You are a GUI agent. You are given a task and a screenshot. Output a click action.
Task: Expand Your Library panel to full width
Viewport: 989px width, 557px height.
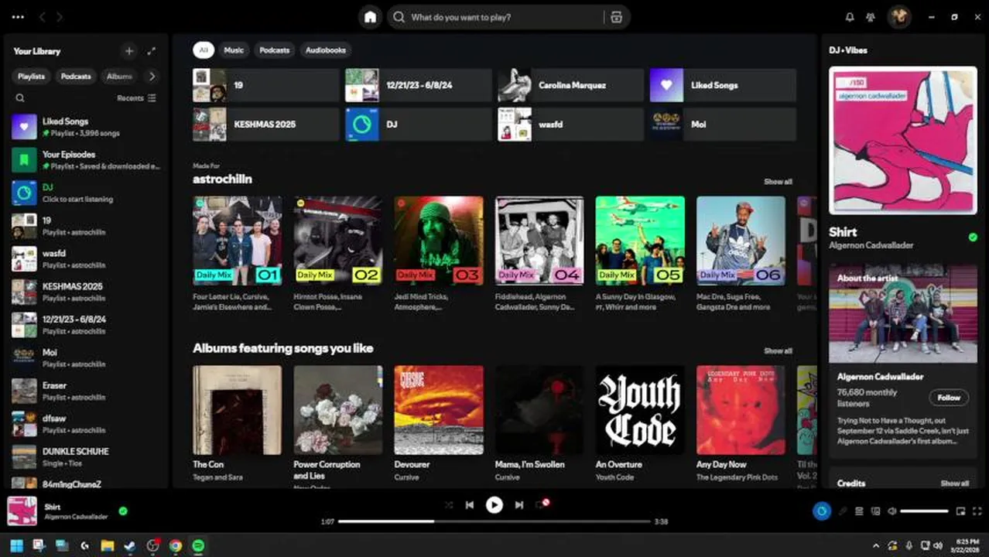pyautogui.click(x=152, y=51)
